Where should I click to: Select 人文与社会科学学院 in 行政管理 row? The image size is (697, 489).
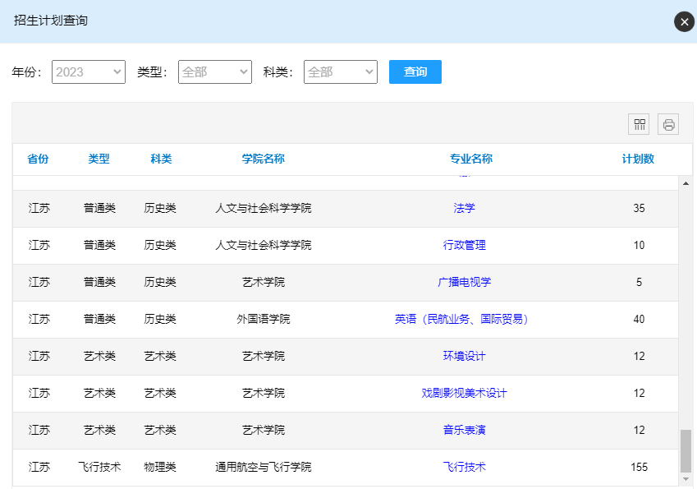264,245
